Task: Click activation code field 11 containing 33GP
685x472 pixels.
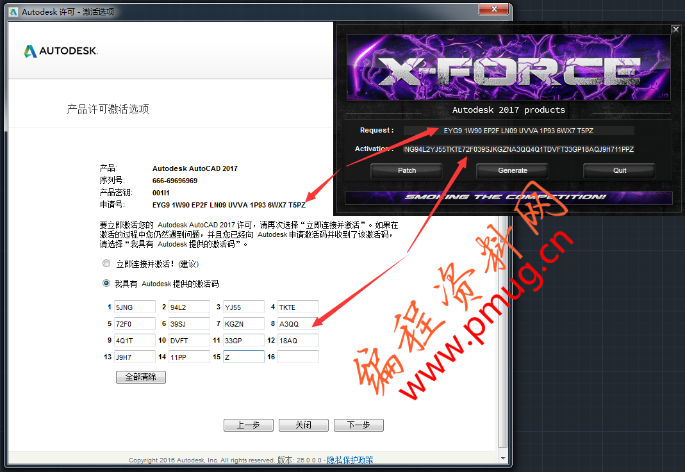Action: point(243,340)
